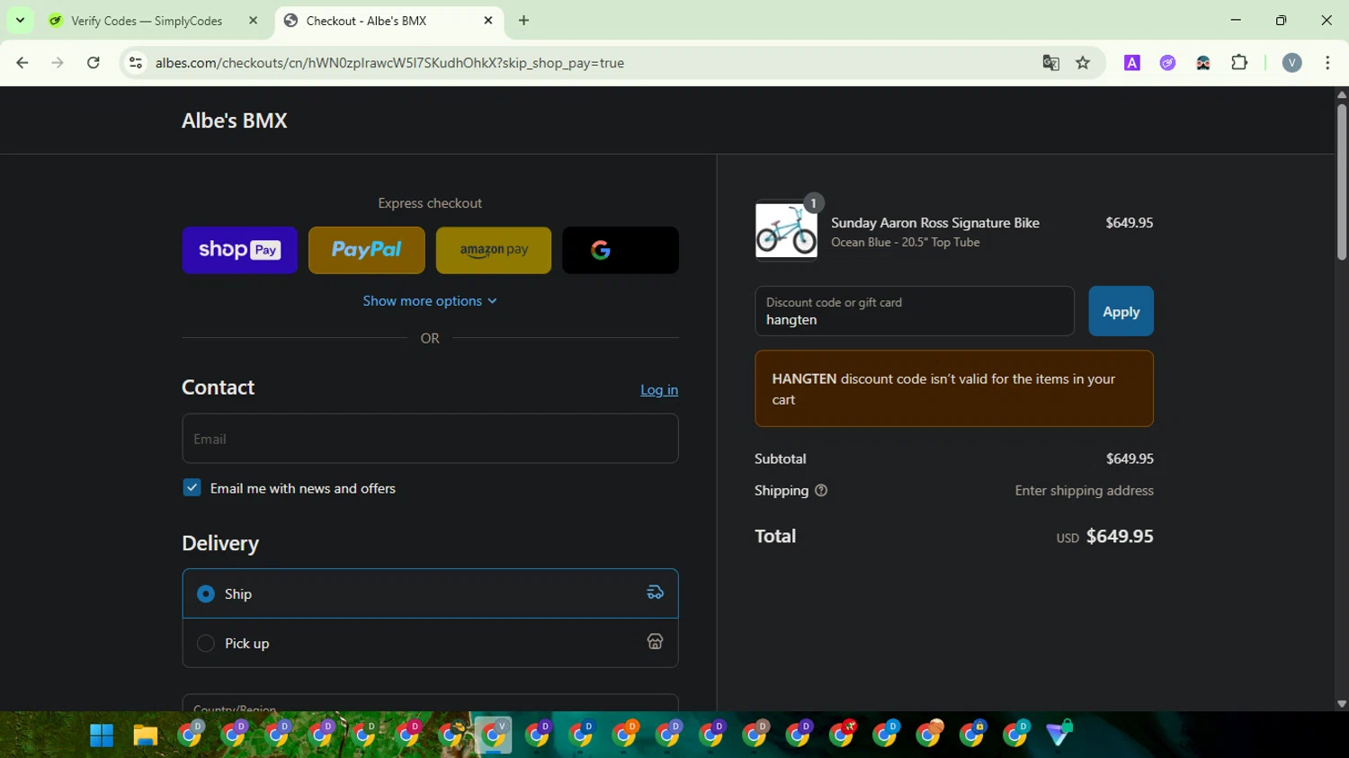1349x758 pixels.
Task: Click the shipping help question mark icon
Action: (x=821, y=490)
